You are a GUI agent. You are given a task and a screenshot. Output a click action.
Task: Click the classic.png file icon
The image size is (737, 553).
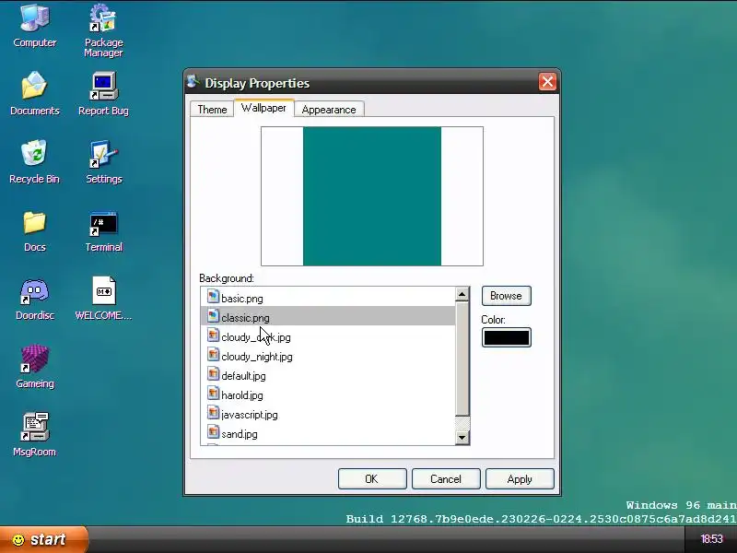coord(213,315)
